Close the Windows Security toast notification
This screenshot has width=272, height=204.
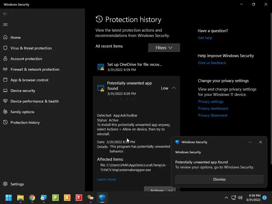click(261, 142)
